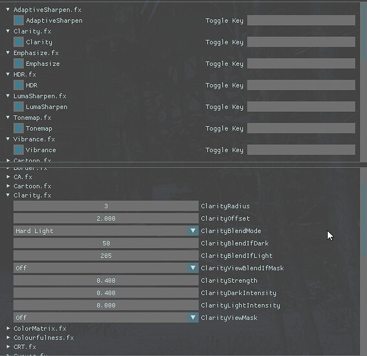The image size is (367, 356).
Task: Click the ClarityBlendIfLight slider
Action: click(106, 256)
